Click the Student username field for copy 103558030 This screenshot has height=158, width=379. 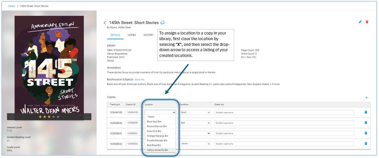pos(284,123)
